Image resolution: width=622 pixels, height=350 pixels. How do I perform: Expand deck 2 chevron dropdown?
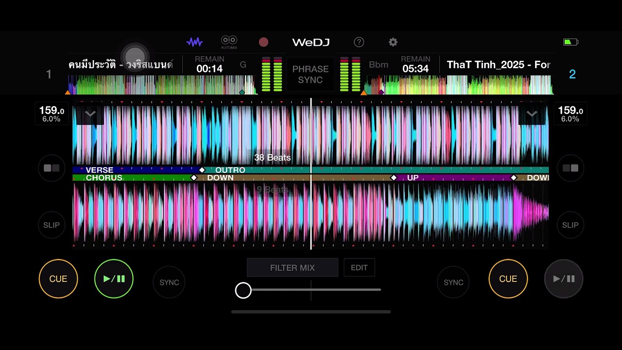532,115
